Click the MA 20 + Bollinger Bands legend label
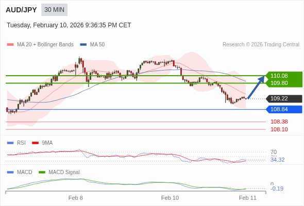This screenshot has height=206, width=304. click(x=45, y=45)
